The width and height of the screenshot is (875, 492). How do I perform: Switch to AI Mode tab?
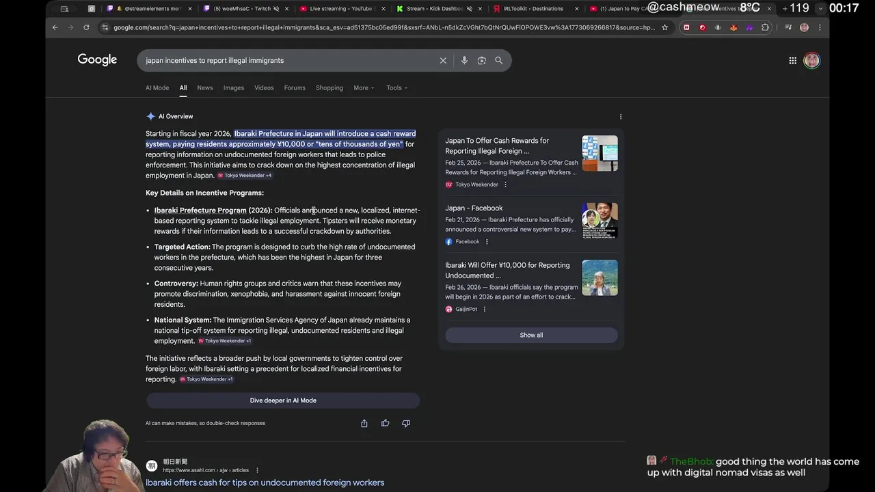coord(157,87)
